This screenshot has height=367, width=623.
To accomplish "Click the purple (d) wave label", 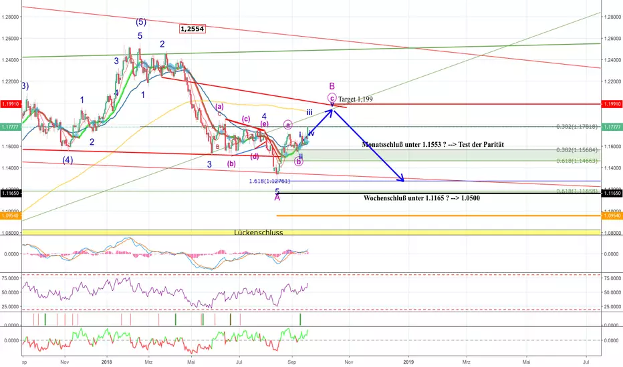I will point(255,156).
